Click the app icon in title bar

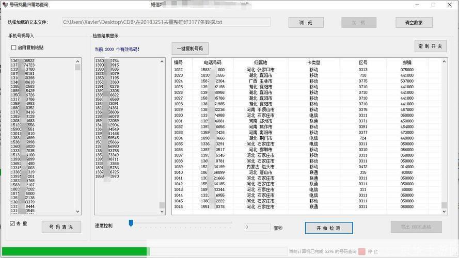pos(5,5)
